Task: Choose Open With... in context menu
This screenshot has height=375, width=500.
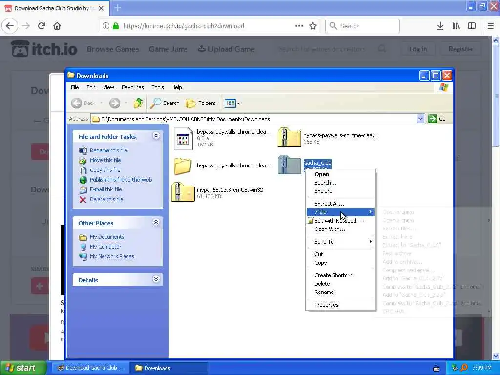Action: click(x=340, y=229)
